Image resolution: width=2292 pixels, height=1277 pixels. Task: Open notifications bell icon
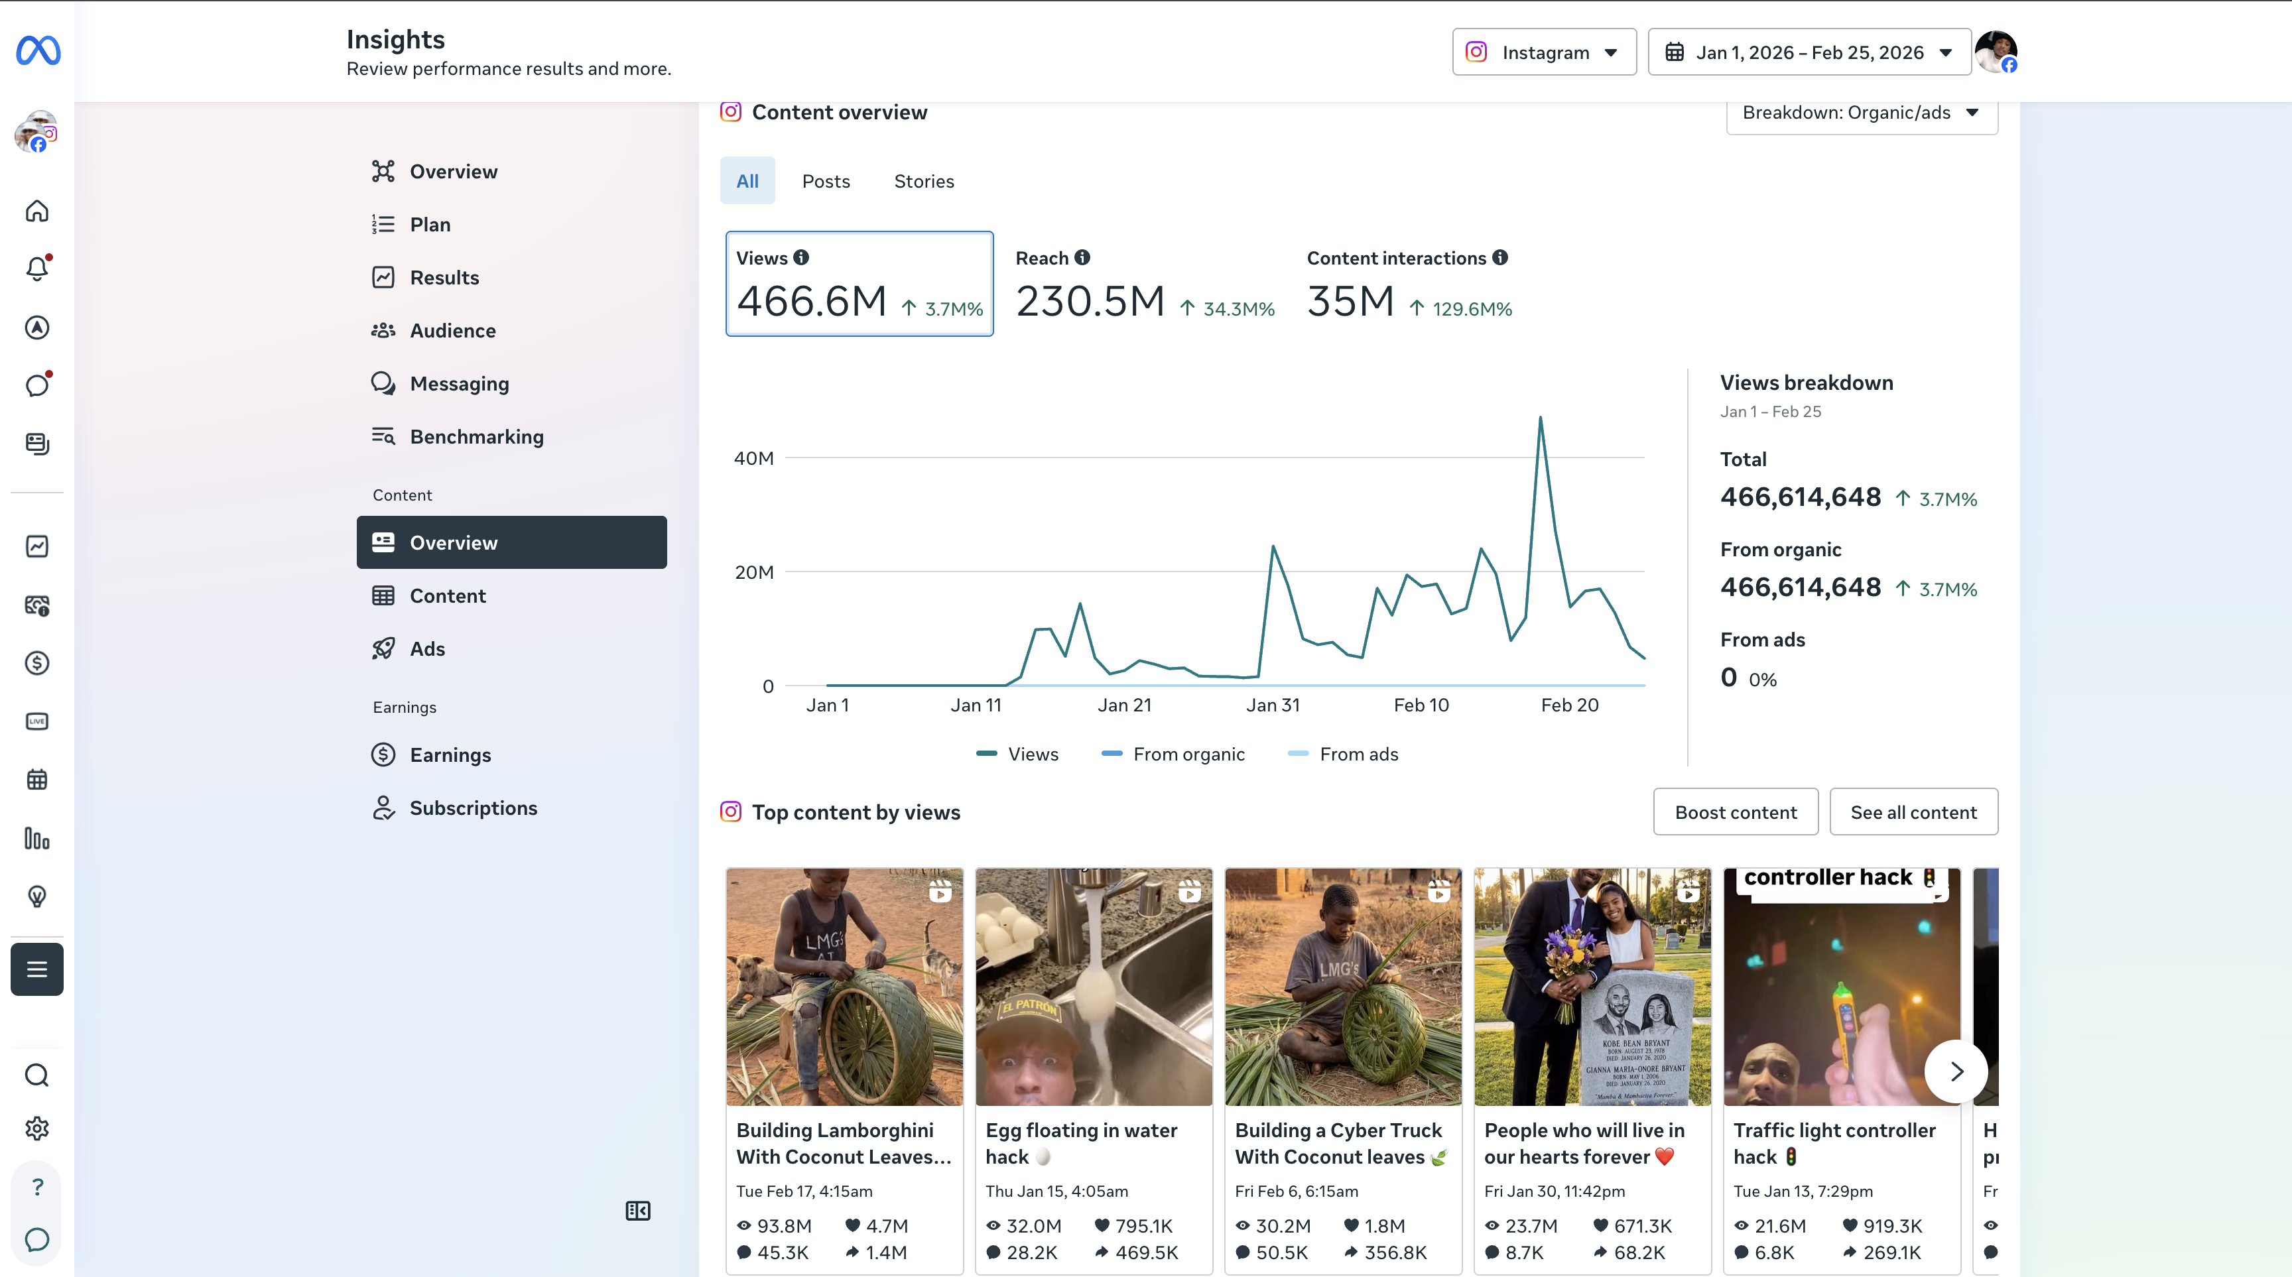pyautogui.click(x=37, y=269)
